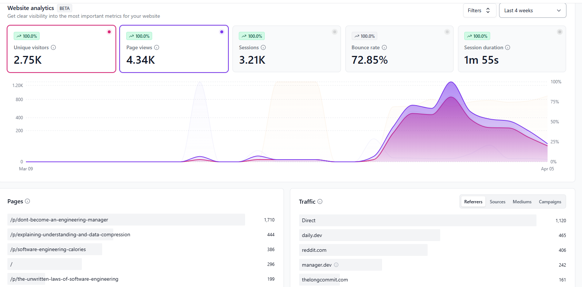Click info icon next to Bounce rate
Screen dimensions: 582x287
384,47
